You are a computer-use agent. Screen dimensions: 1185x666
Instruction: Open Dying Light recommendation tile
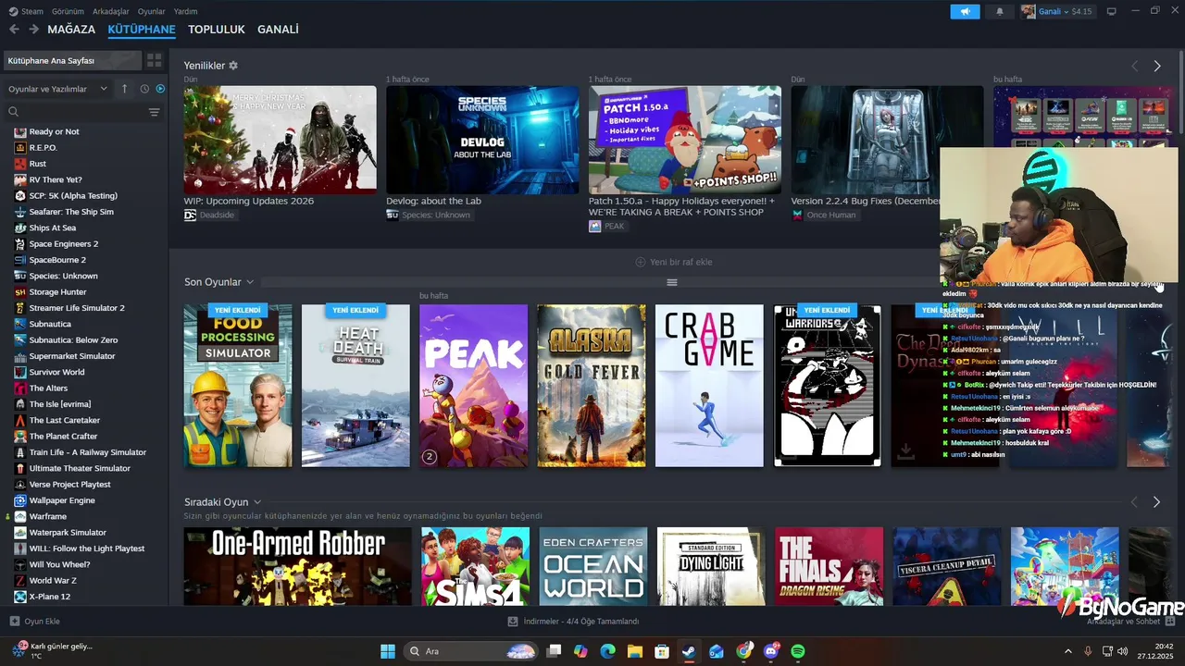[711, 566]
